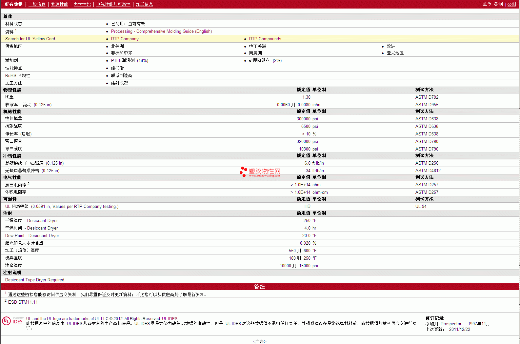The width and height of the screenshot is (520, 344).
Task: Go to the 加工信息 tab
Action: (144, 5)
